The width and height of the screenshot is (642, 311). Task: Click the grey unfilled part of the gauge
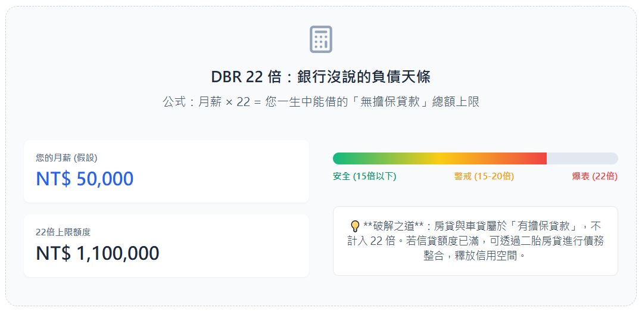tap(582, 158)
